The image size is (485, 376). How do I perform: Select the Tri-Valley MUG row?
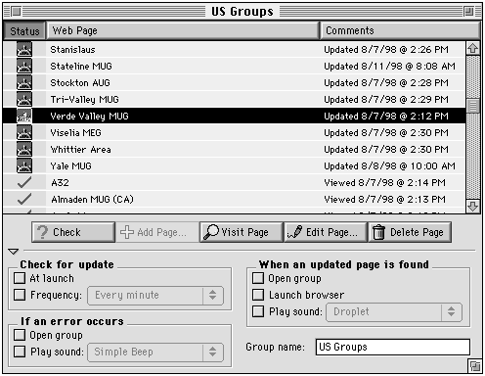pyautogui.click(x=235, y=99)
